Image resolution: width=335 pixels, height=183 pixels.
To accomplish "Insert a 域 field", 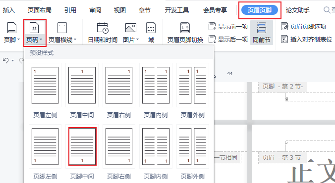I will coord(151,32).
